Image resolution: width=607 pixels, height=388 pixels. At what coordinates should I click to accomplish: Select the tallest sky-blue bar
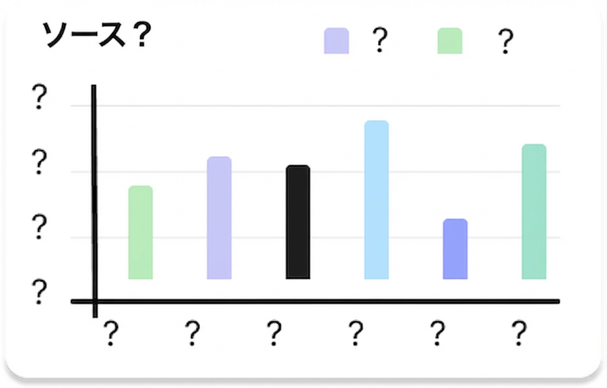[377, 200]
